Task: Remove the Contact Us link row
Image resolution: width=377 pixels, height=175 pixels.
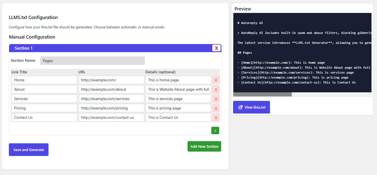Action: pyautogui.click(x=216, y=118)
